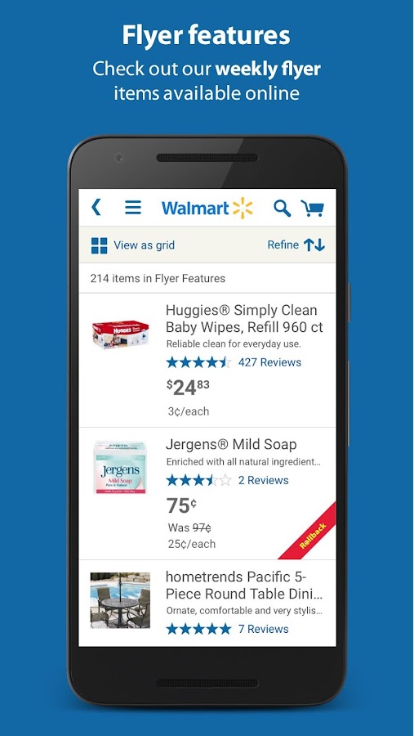Open search with magnifying glass icon
The width and height of the screenshot is (414, 736).
[x=283, y=208]
